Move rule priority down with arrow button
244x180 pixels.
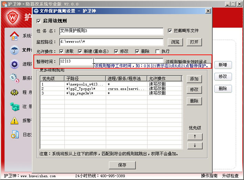195,146
